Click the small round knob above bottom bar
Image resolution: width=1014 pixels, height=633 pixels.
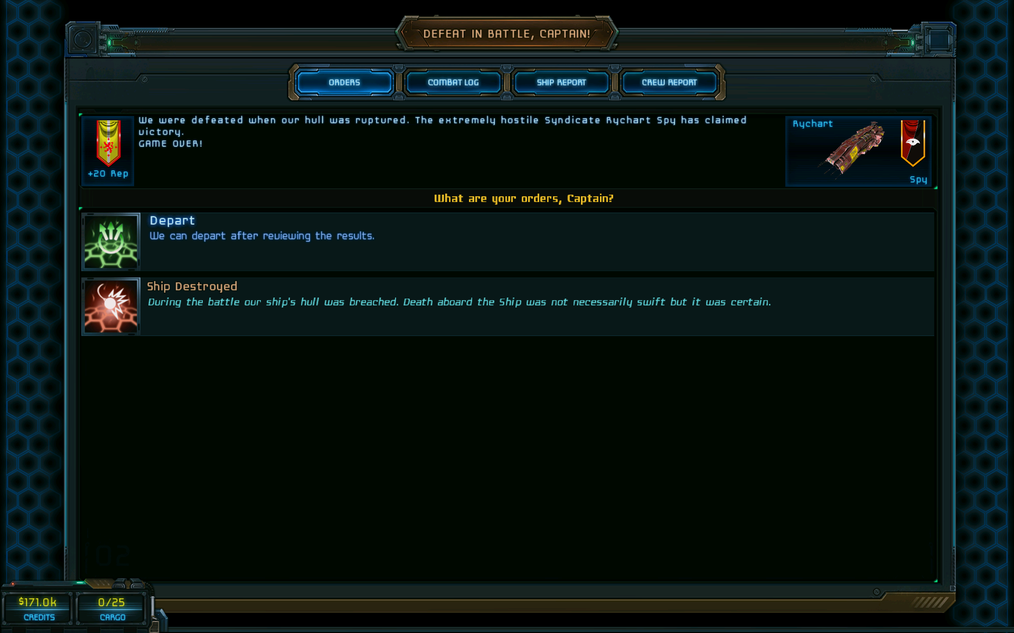877,592
